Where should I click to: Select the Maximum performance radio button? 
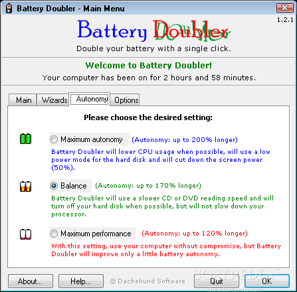pyautogui.click(x=54, y=234)
